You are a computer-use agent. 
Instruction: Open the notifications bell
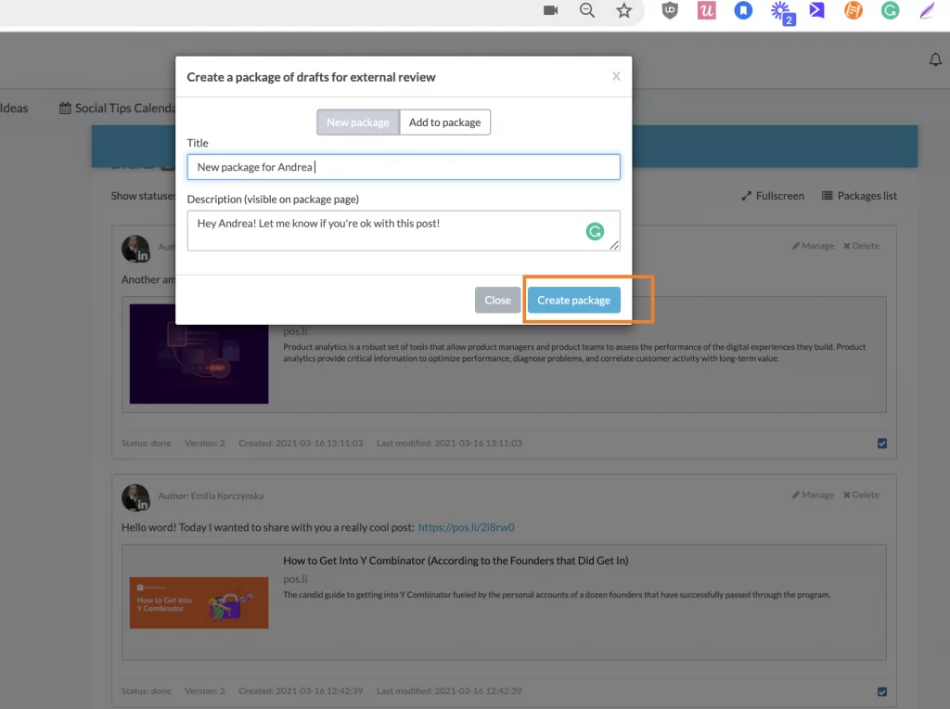click(935, 59)
